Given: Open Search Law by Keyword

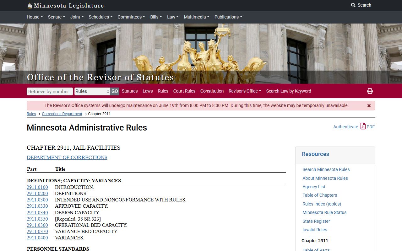Looking at the screenshot, I should pos(289,91).
